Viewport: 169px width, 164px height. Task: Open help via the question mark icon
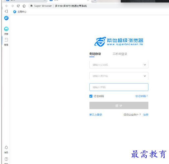(x=6, y=159)
